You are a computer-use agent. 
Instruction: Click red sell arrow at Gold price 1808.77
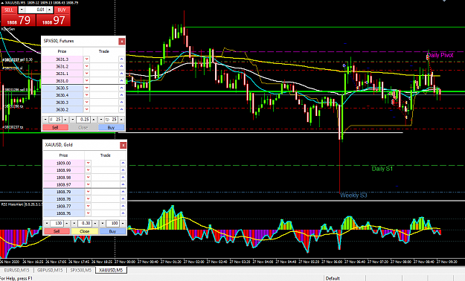(88, 206)
